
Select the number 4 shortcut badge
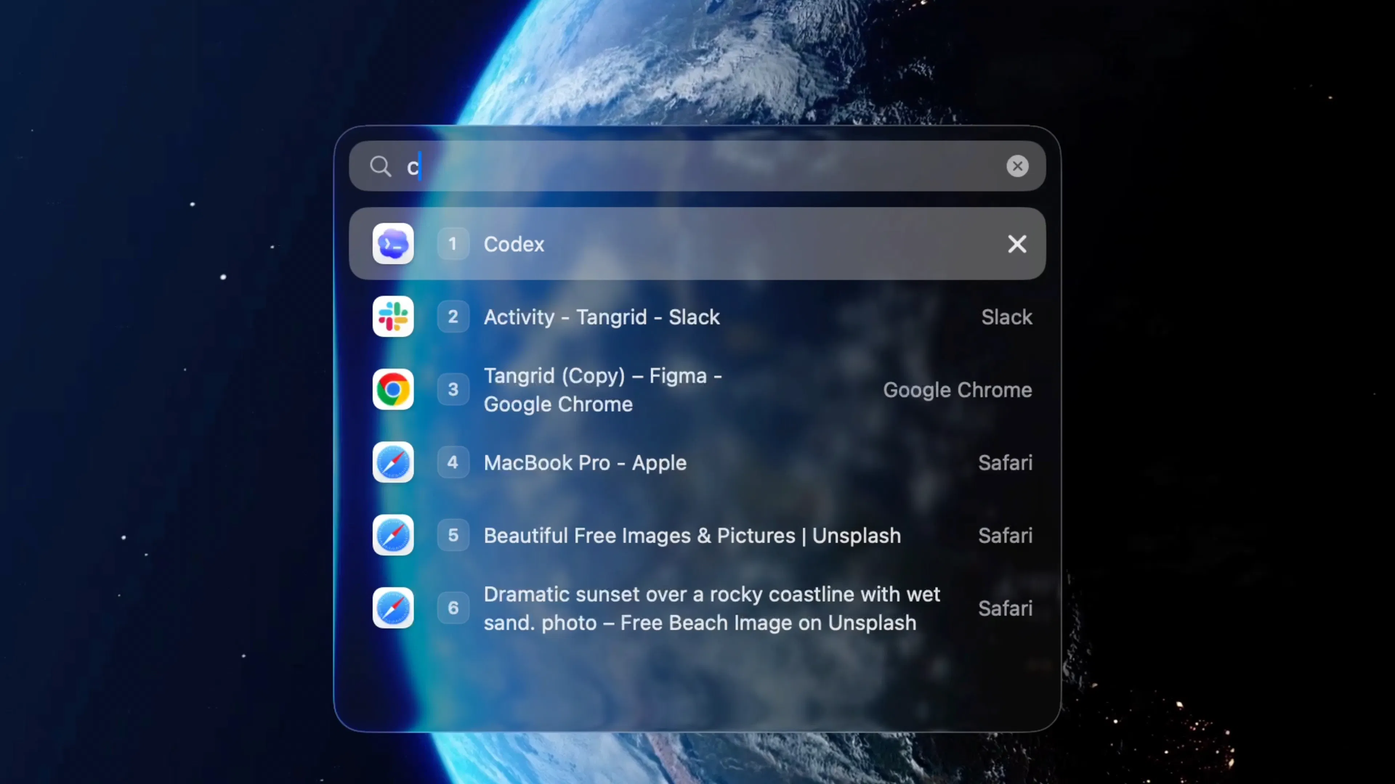[453, 463]
